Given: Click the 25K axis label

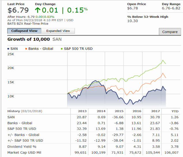Looking at the screenshot, I should (11, 54).
